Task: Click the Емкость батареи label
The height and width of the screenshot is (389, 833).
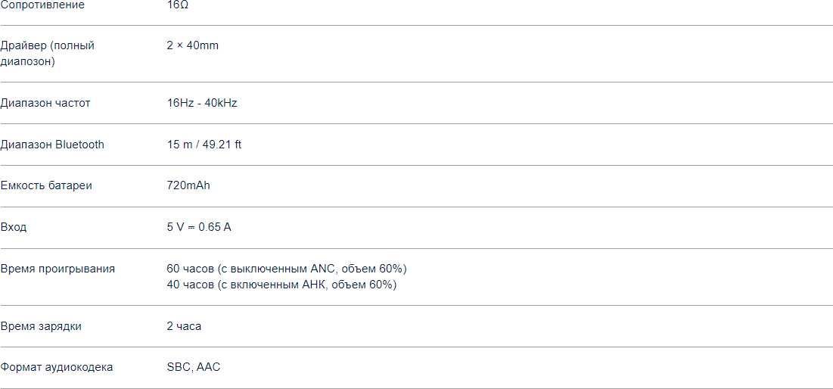Action: click(46, 185)
